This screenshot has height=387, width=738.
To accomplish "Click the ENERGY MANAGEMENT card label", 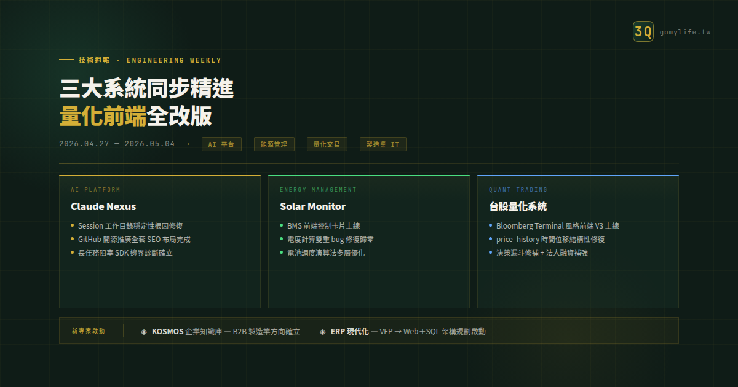I will click(318, 190).
